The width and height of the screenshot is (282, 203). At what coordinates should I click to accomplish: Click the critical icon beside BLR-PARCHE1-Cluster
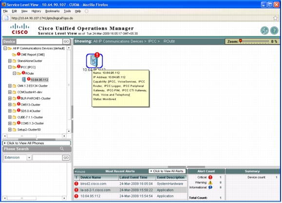(x=19, y=98)
